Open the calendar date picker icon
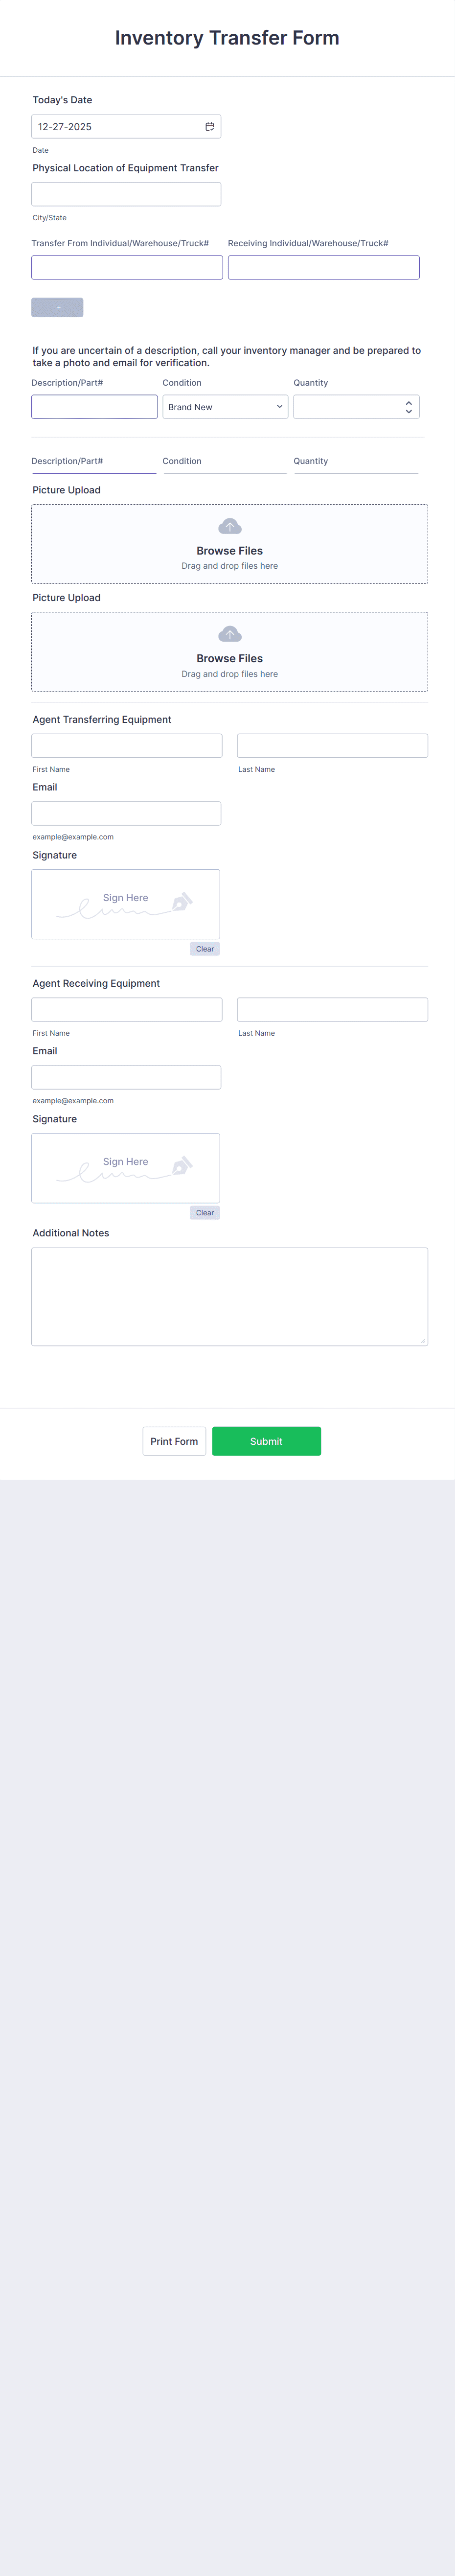Image resolution: width=455 pixels, height=2576 pixels. pos(210,126)
